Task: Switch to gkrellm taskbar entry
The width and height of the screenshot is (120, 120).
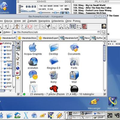Action: point(87,113)
